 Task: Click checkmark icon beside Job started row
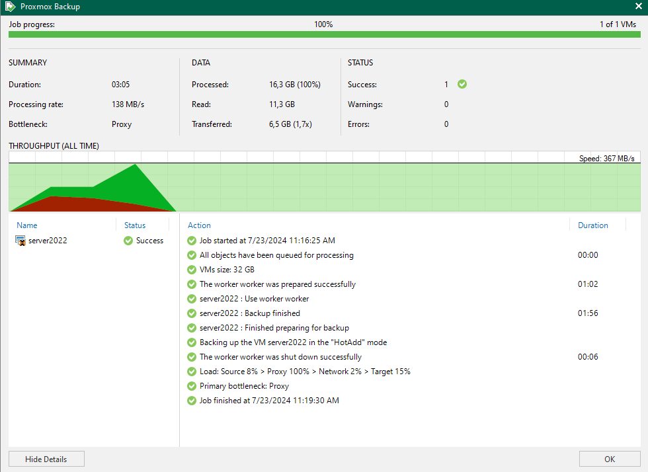point(191,241)
